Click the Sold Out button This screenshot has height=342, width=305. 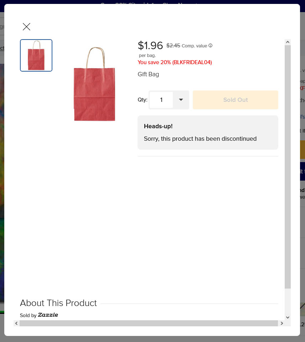(x=236, y=100)
